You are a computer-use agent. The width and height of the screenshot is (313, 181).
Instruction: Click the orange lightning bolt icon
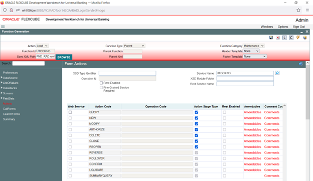click(x=298, y=38)
